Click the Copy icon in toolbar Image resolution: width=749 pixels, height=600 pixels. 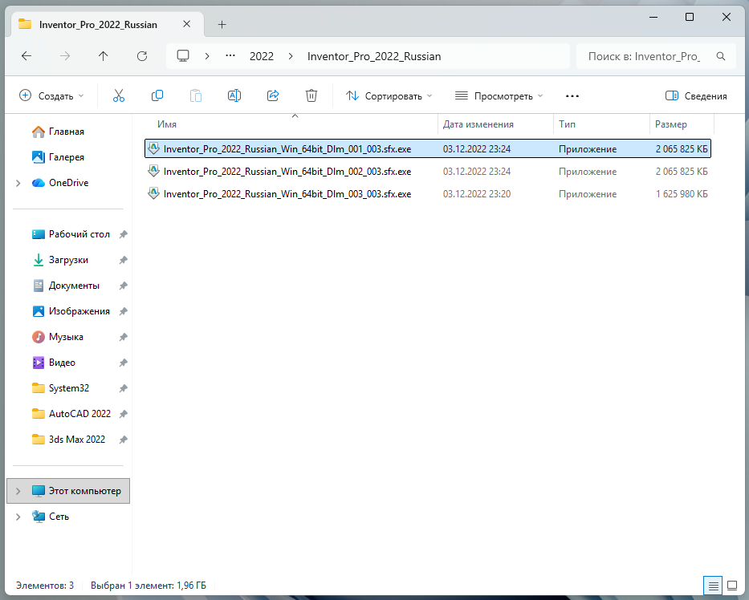[157, 96]
